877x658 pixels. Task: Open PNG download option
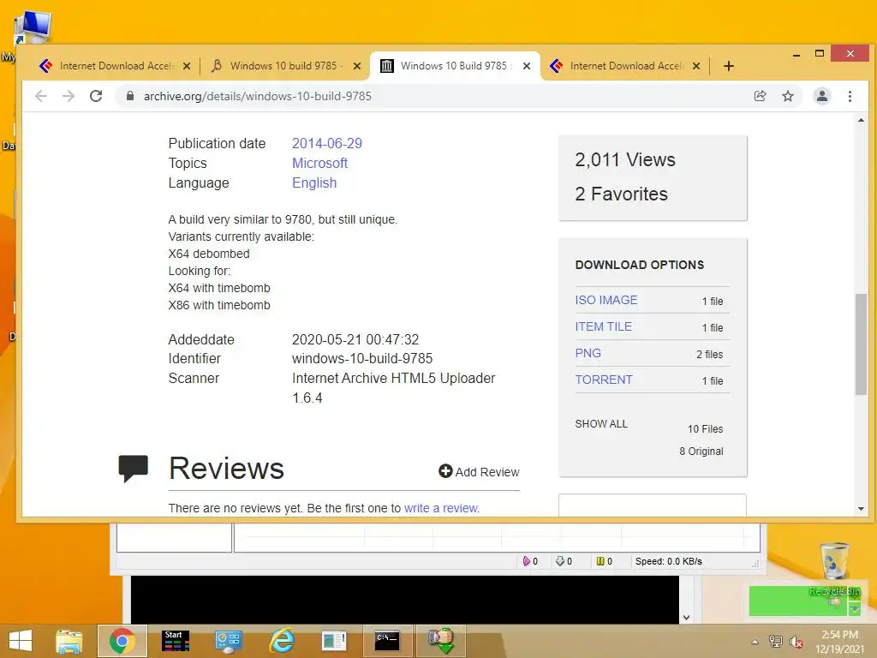[x=588, y=353]
